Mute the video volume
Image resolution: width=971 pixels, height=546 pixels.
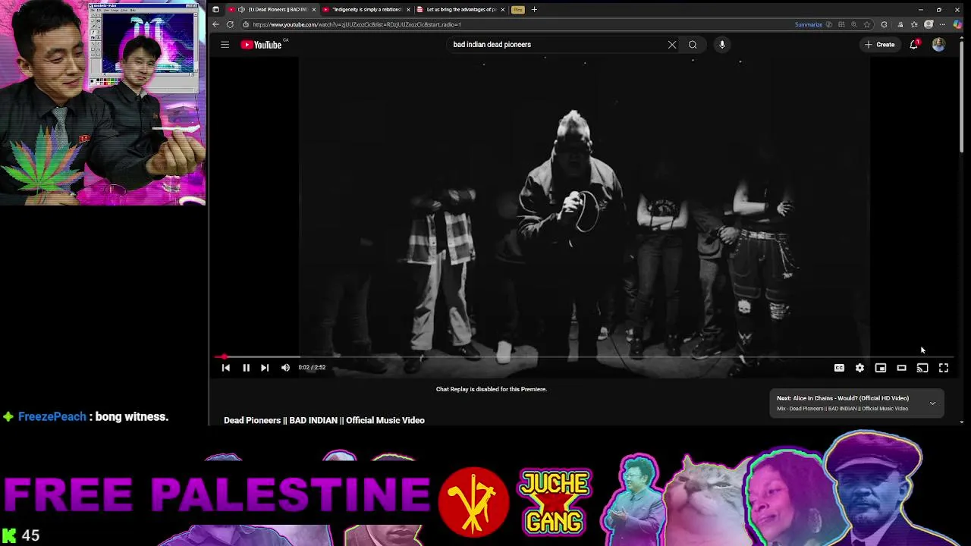tap(285, 368)
